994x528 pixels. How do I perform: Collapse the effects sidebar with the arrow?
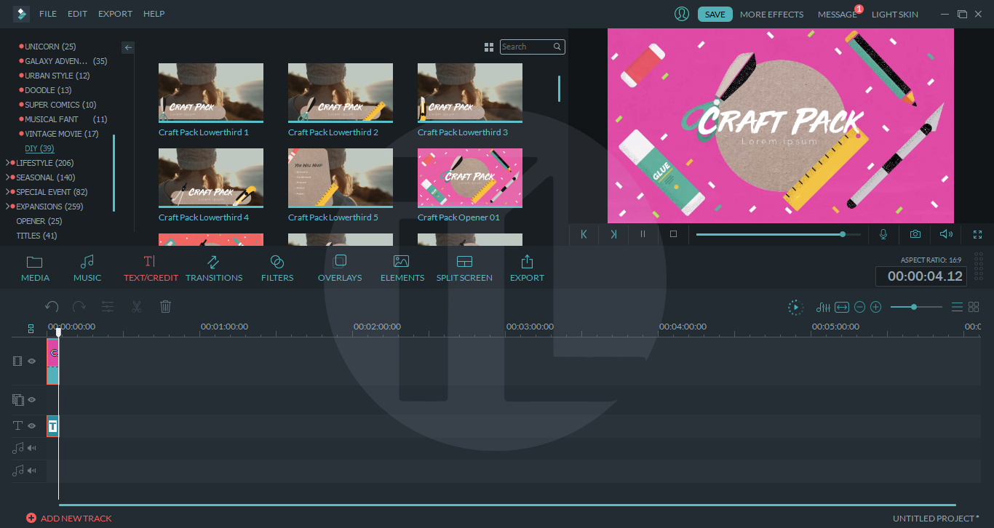pos(128,47)
